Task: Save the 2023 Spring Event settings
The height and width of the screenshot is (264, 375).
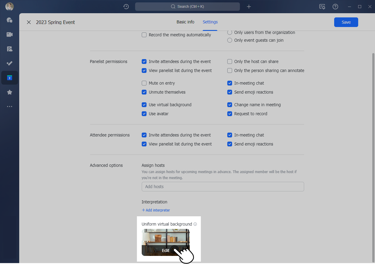Action: pyautogui.click(x=346, y=22)
